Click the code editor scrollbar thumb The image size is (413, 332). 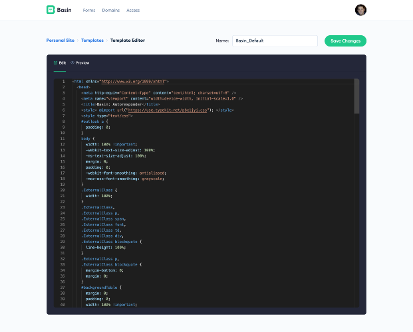356,96
